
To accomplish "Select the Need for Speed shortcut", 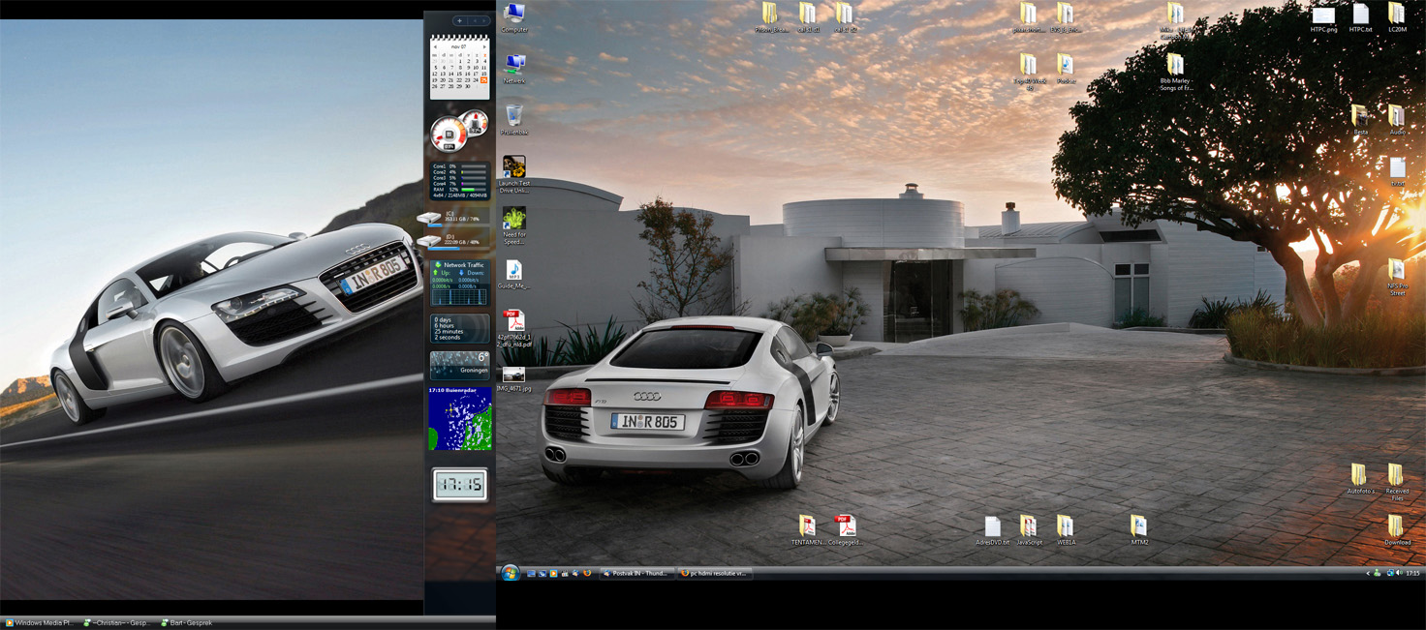I will [514, 225].
